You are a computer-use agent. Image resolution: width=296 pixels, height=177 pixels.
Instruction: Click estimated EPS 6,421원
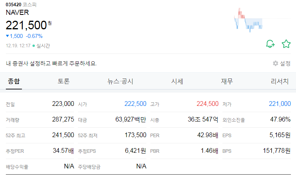pos(135,151)
